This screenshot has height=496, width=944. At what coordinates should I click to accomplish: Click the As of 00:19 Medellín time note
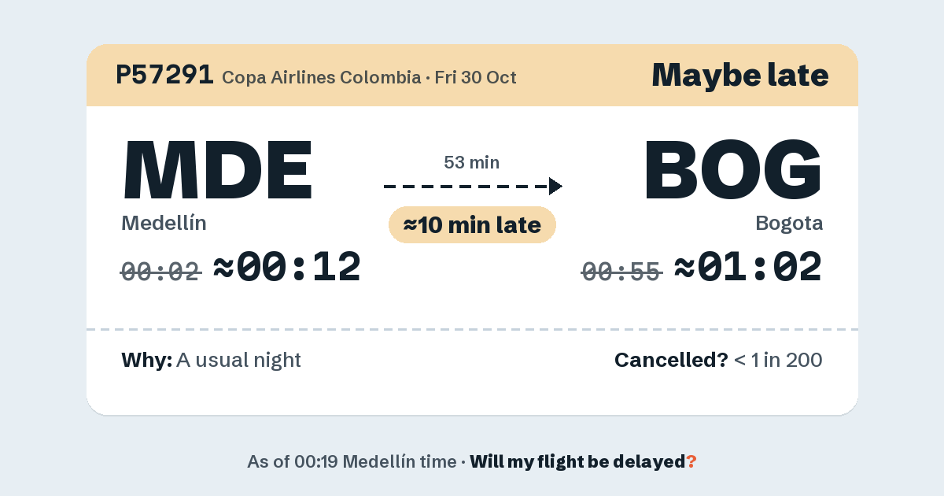pos(351,462)
